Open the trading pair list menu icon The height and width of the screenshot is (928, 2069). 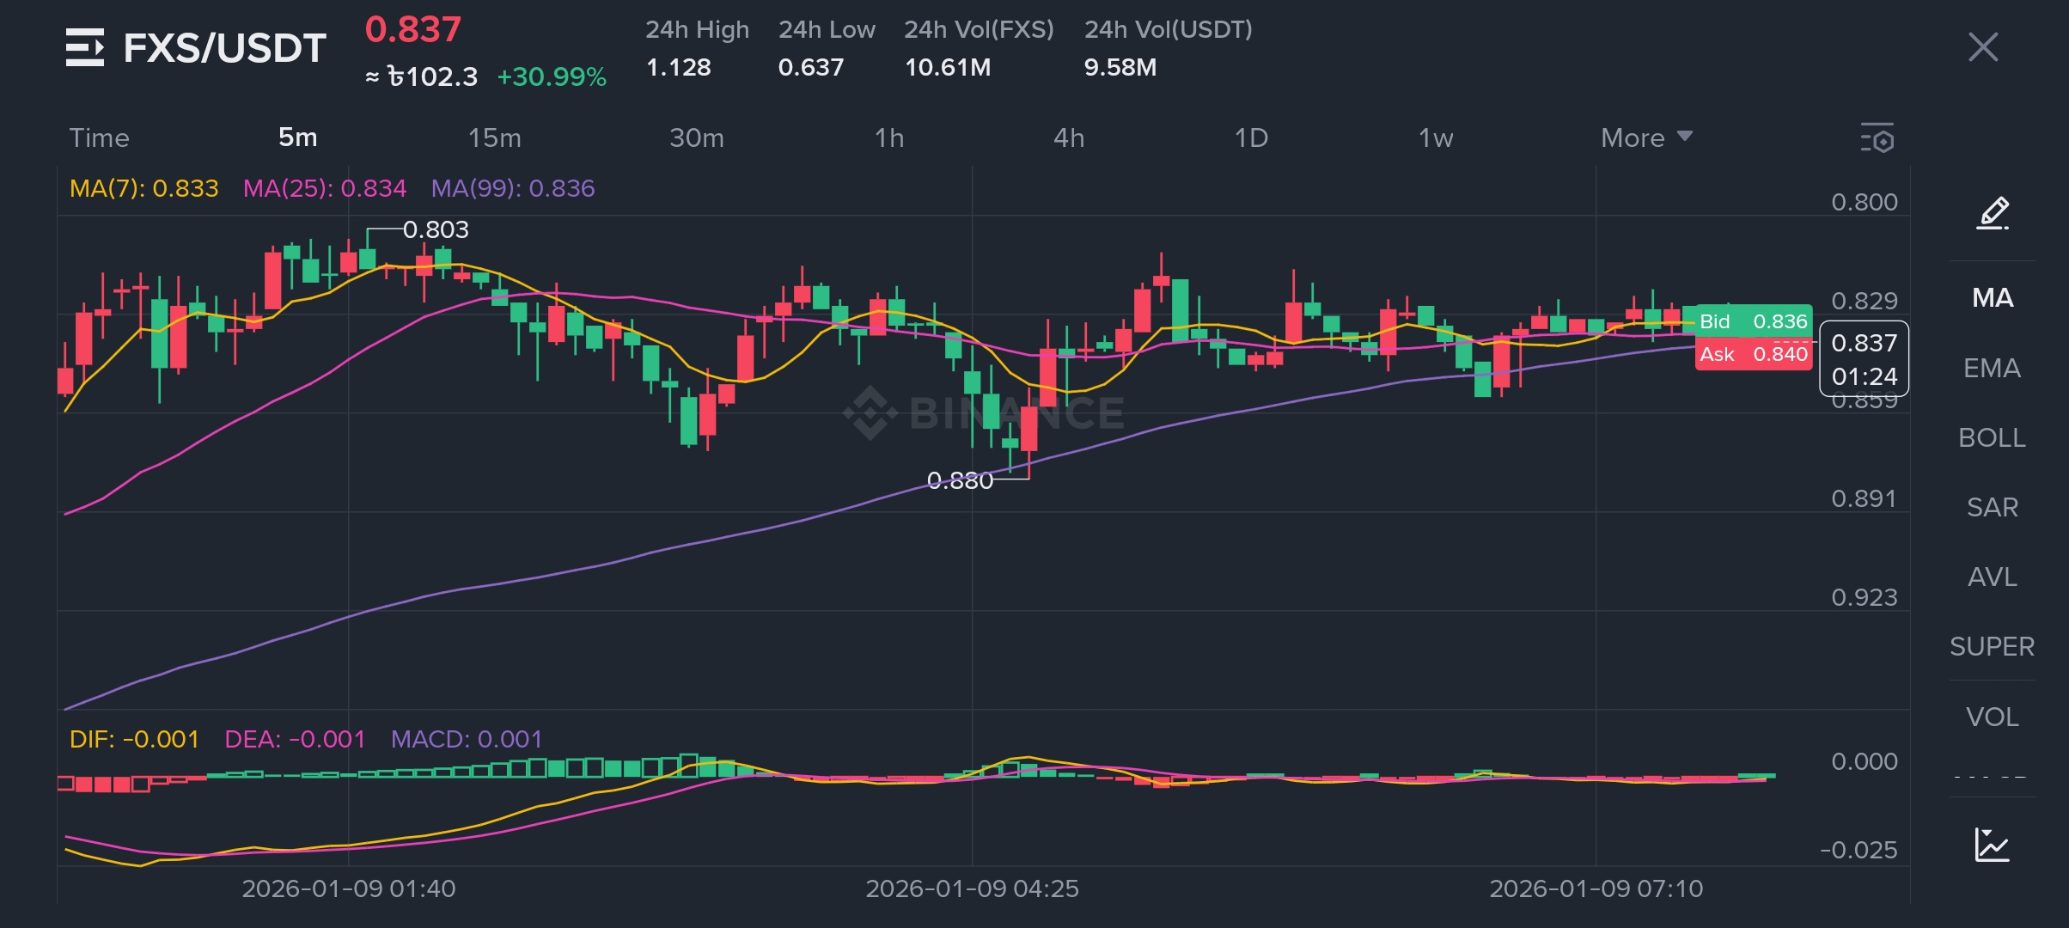84,47
